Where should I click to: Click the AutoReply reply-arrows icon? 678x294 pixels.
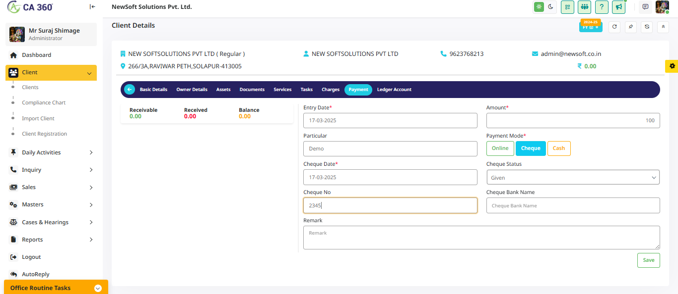[13, 274]
